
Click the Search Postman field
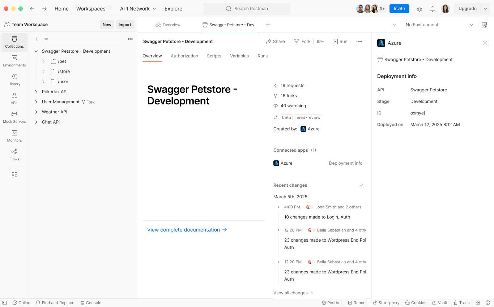tap(247, 8)
